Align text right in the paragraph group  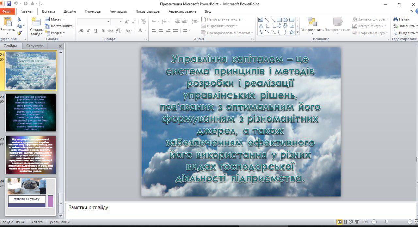click(x=168, y=30)
